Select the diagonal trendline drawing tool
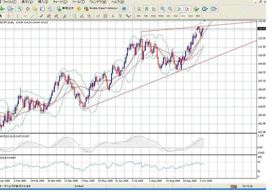 pyautogui.click(x=33, y=16)
